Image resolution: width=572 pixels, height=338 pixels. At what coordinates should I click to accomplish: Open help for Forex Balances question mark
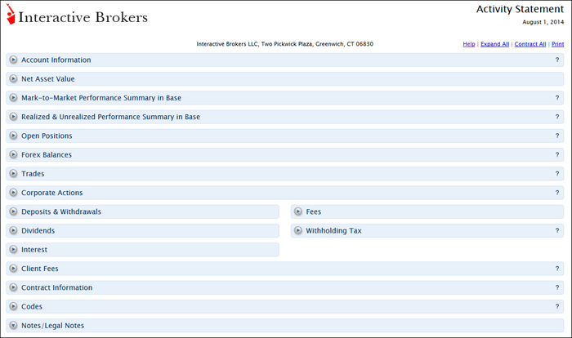(x=557, y=154)
